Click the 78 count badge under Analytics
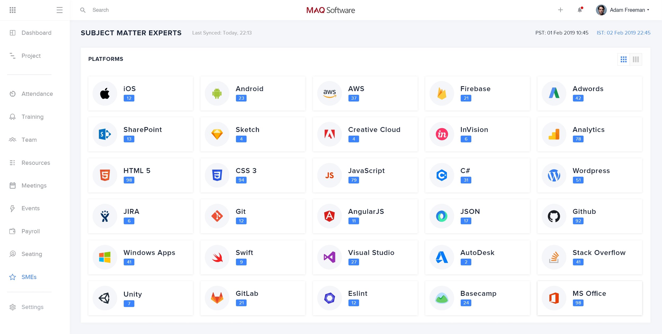The image size is (662, 334). point(578,139)
